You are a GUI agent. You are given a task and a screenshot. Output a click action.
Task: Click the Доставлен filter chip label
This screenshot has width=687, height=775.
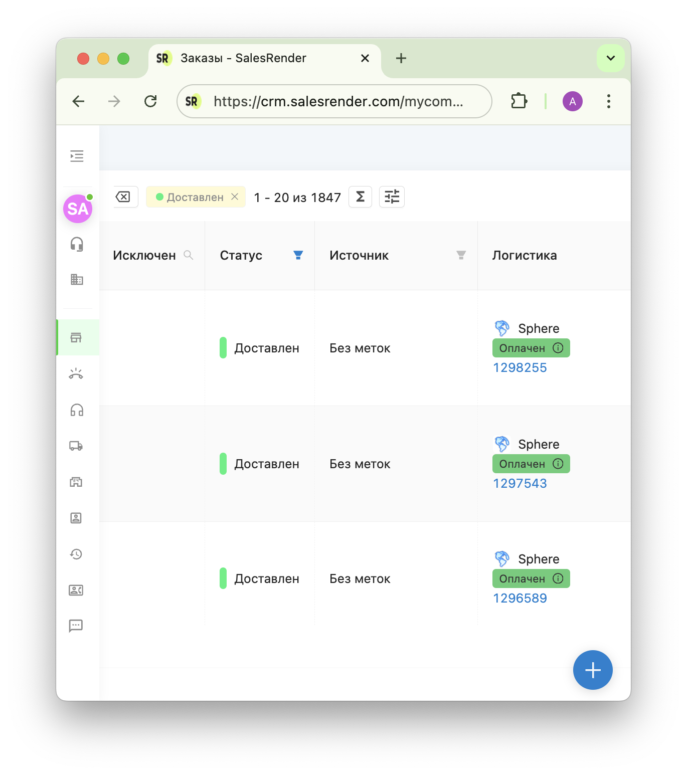pos(195,197)
